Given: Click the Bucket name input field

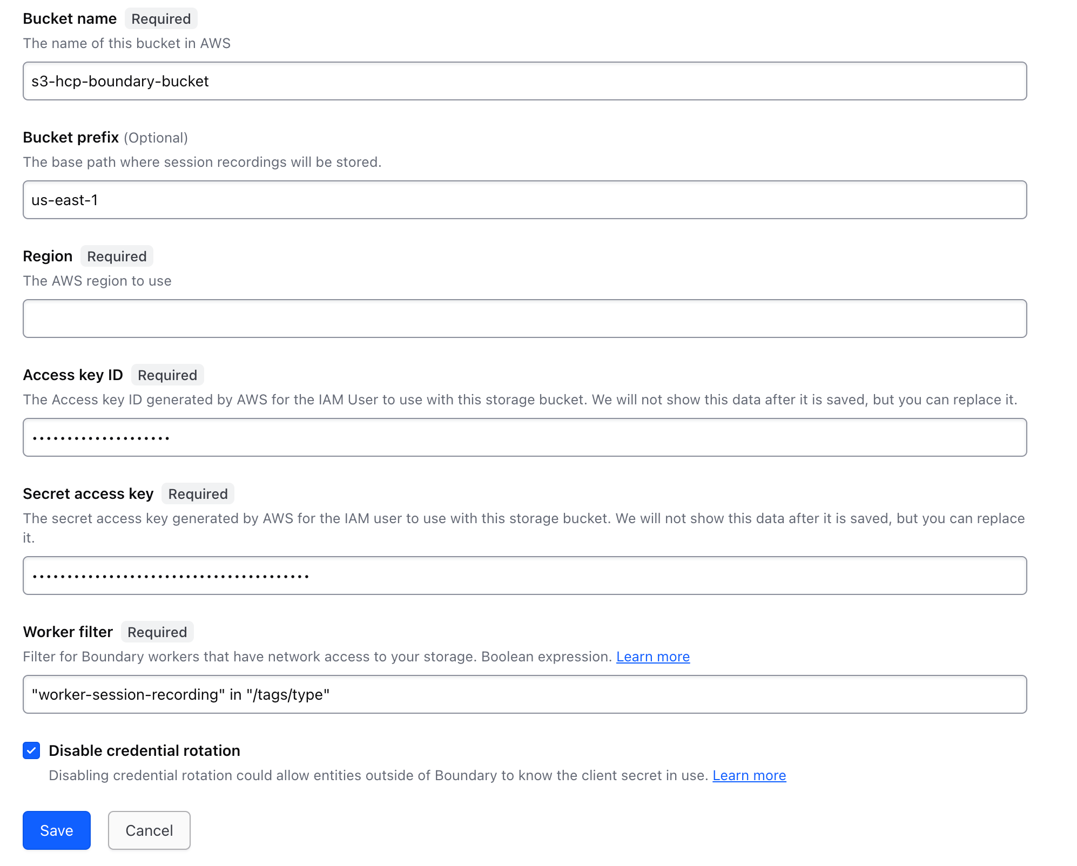Looking at the screenshot, I should click(524, 81).
